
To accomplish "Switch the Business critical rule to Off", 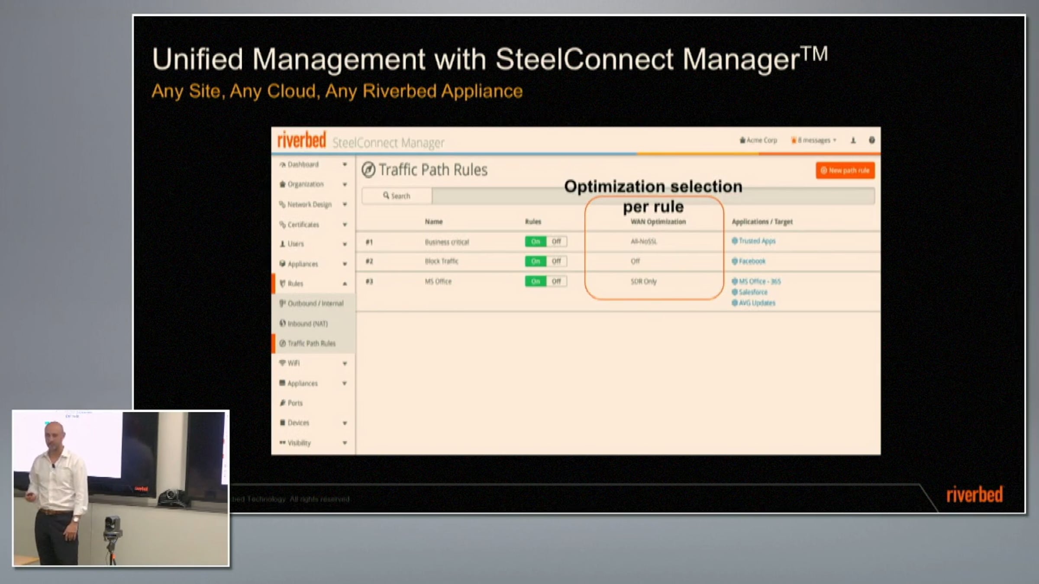I will [556, 241].
